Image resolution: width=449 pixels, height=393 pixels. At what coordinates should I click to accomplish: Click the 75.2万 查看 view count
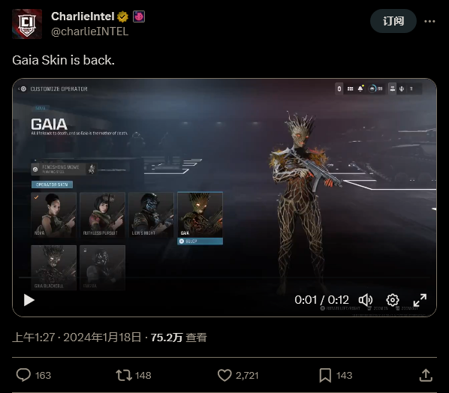pos(179,337)
